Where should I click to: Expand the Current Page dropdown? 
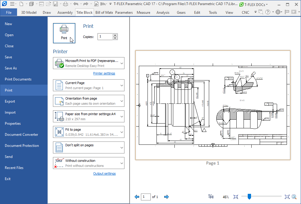[x=122, y=86]
